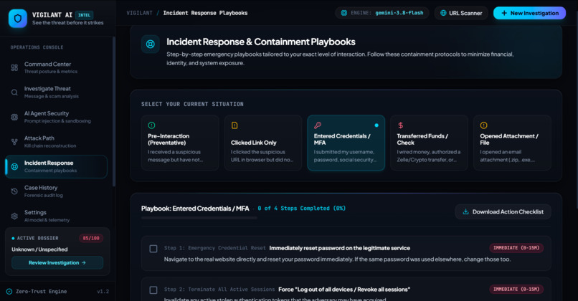Image resolution: width=578 pixels, height=301 pixels.
Task: Click the playbook steps progress bar
Action: (x=199, y=218)
